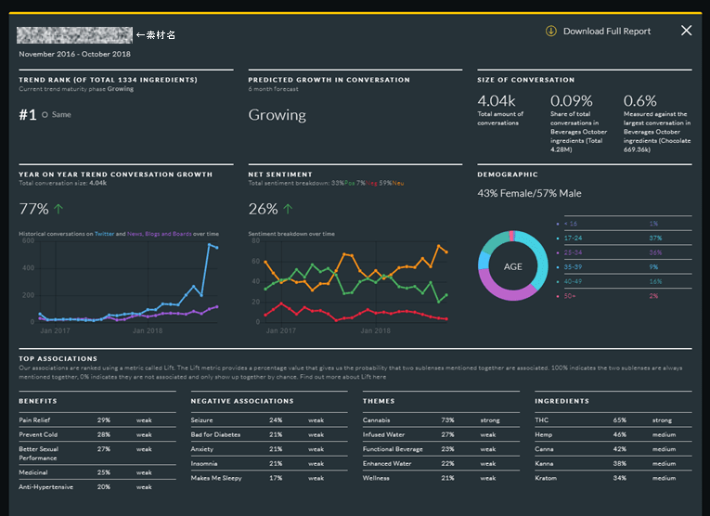Click the AGE donut chart center
710x516 pixels.
[512, 266]
